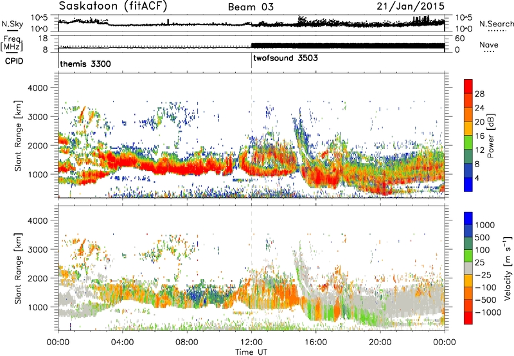514x356 pixels.
Task: Click the '12:00' time axis tick
Action: pyautogui.click(x=251, y=343)
